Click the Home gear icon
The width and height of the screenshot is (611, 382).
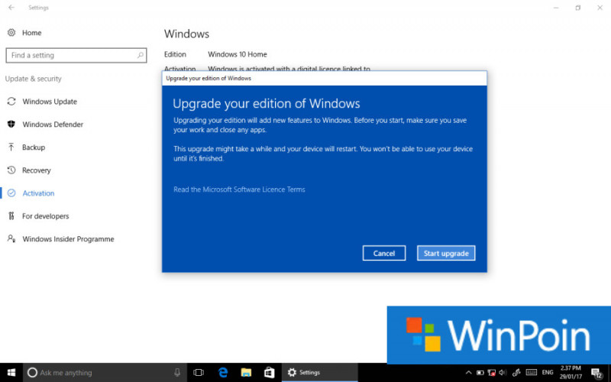[x=11, y=32]
